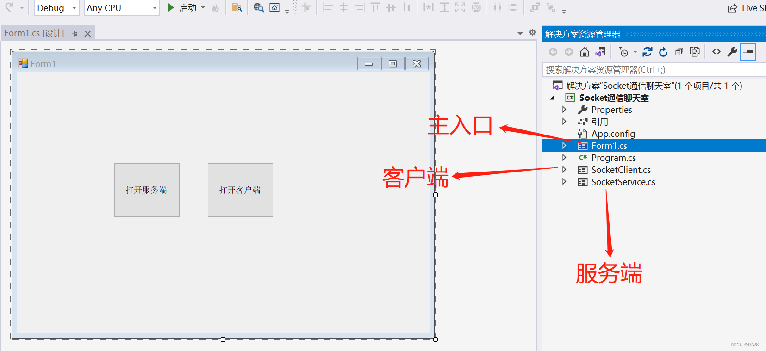
Task: Click the 打开服务端 button on the form
Action: pos(147,190)
